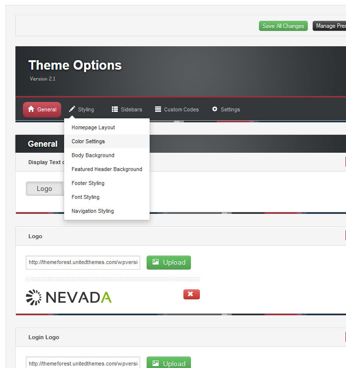
Task: Click the image icon on Login Logo Upload
Action: pos(156,364)
